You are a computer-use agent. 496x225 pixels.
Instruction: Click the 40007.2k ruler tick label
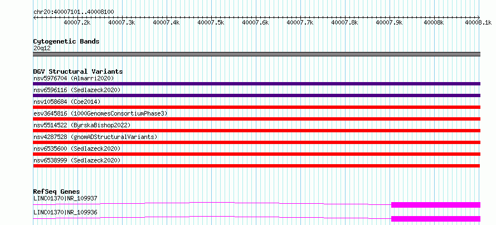pyautogui.click(x=77, y=22)
